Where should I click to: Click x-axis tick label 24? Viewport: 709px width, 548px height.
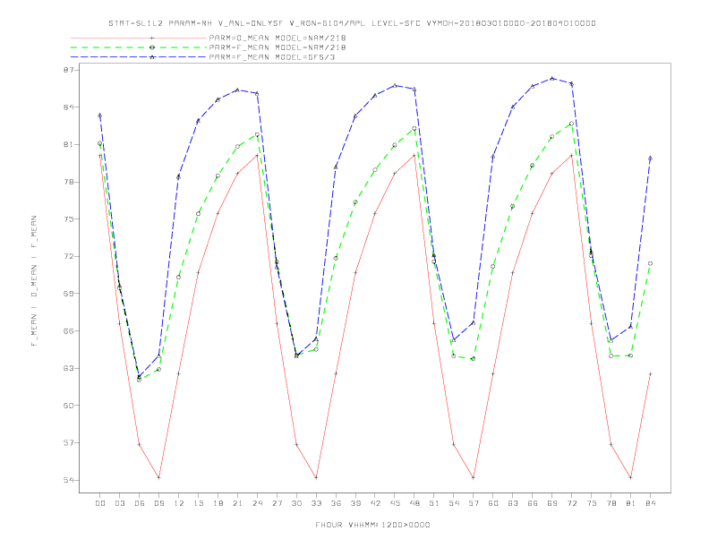point(257,503)
